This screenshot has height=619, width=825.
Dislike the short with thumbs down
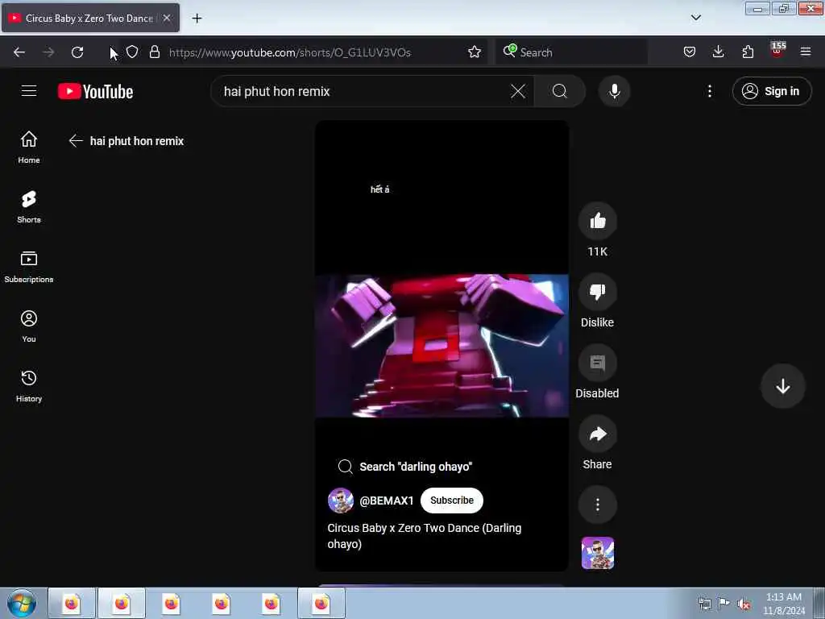597,292
